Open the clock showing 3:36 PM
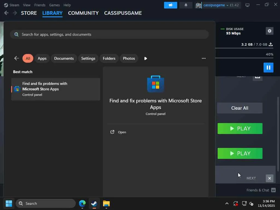Viewport: 280px width, 210px height. [x=266, y=203]
